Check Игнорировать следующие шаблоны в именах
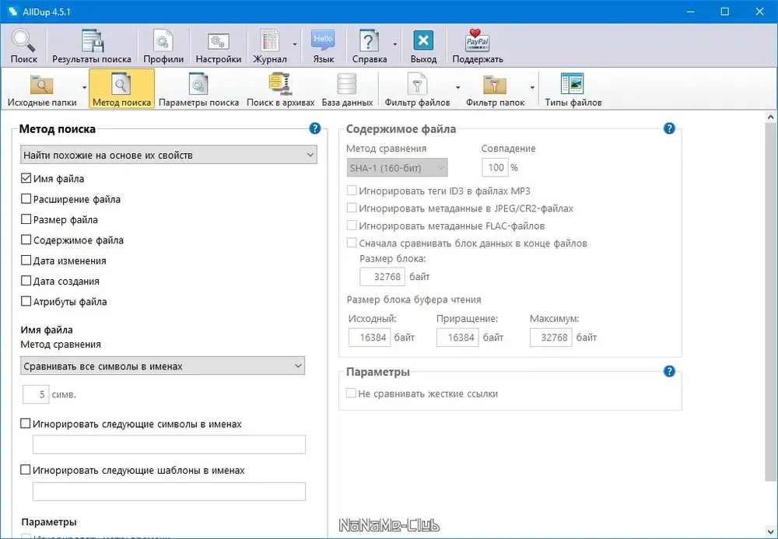This screenshot has width=778, height=539. coord(26,470)
